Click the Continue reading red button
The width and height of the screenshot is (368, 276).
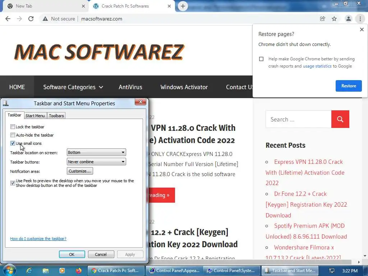point(162,195)
